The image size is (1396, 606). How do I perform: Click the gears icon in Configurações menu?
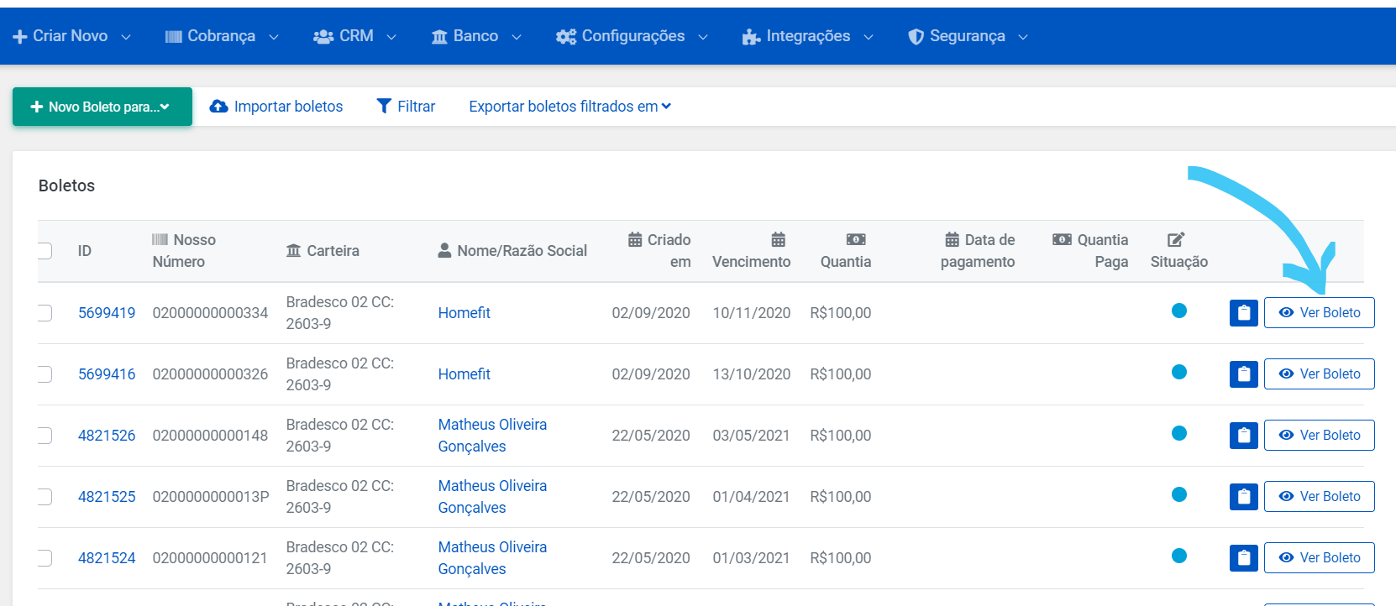566,37
